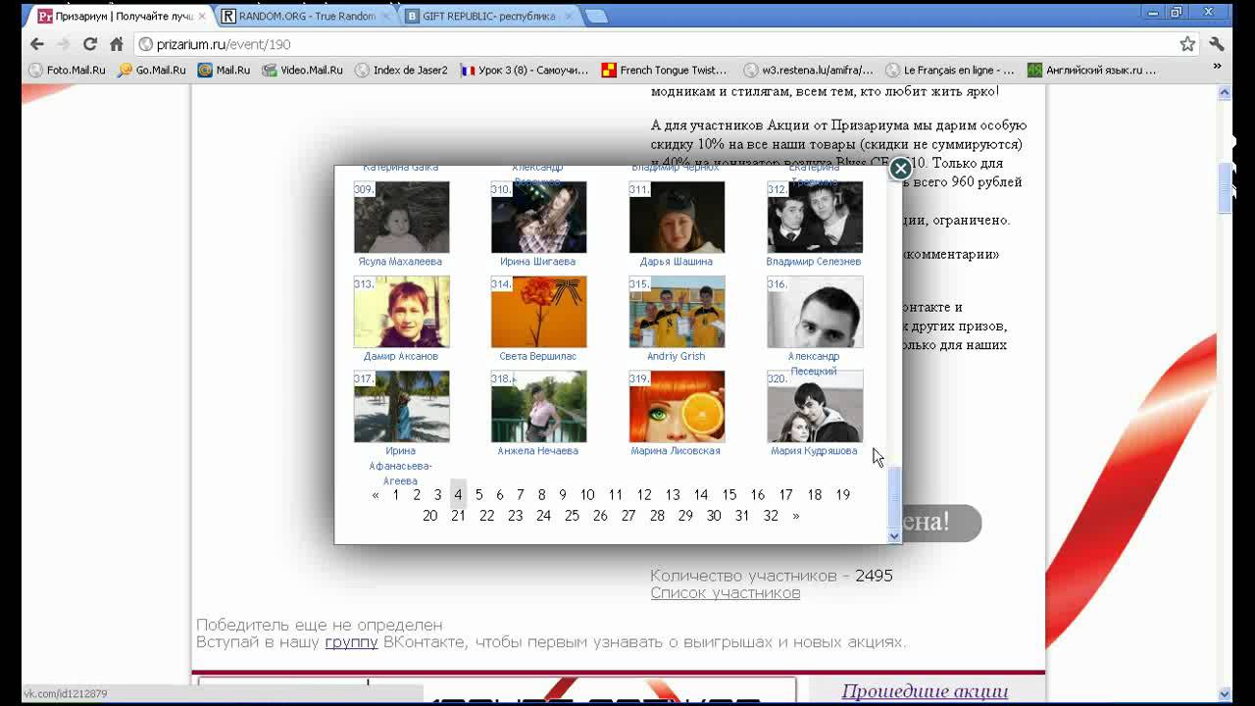Open the Le Français en ligne bookmark
This screenshot has height=706, width=1255.
click(x=949, y=70)
